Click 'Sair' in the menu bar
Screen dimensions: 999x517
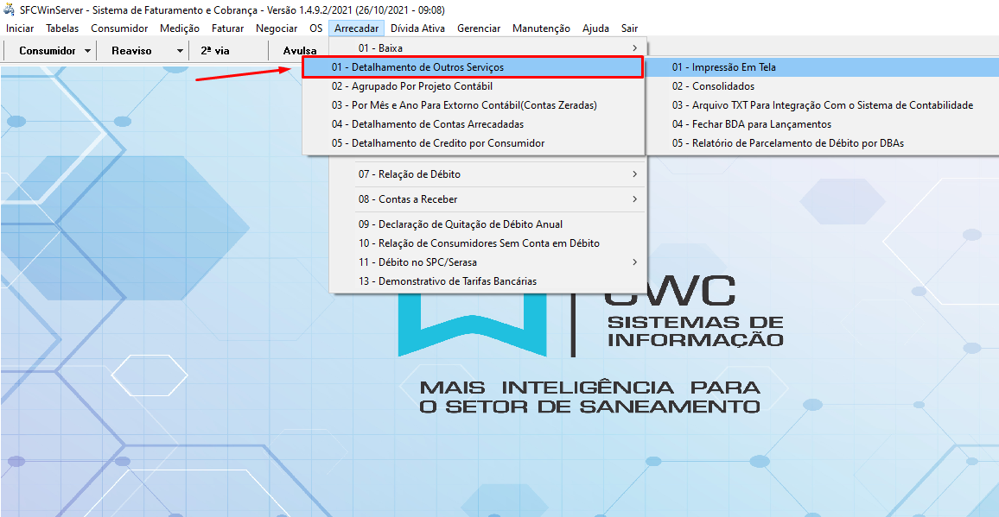coord(629,28)
